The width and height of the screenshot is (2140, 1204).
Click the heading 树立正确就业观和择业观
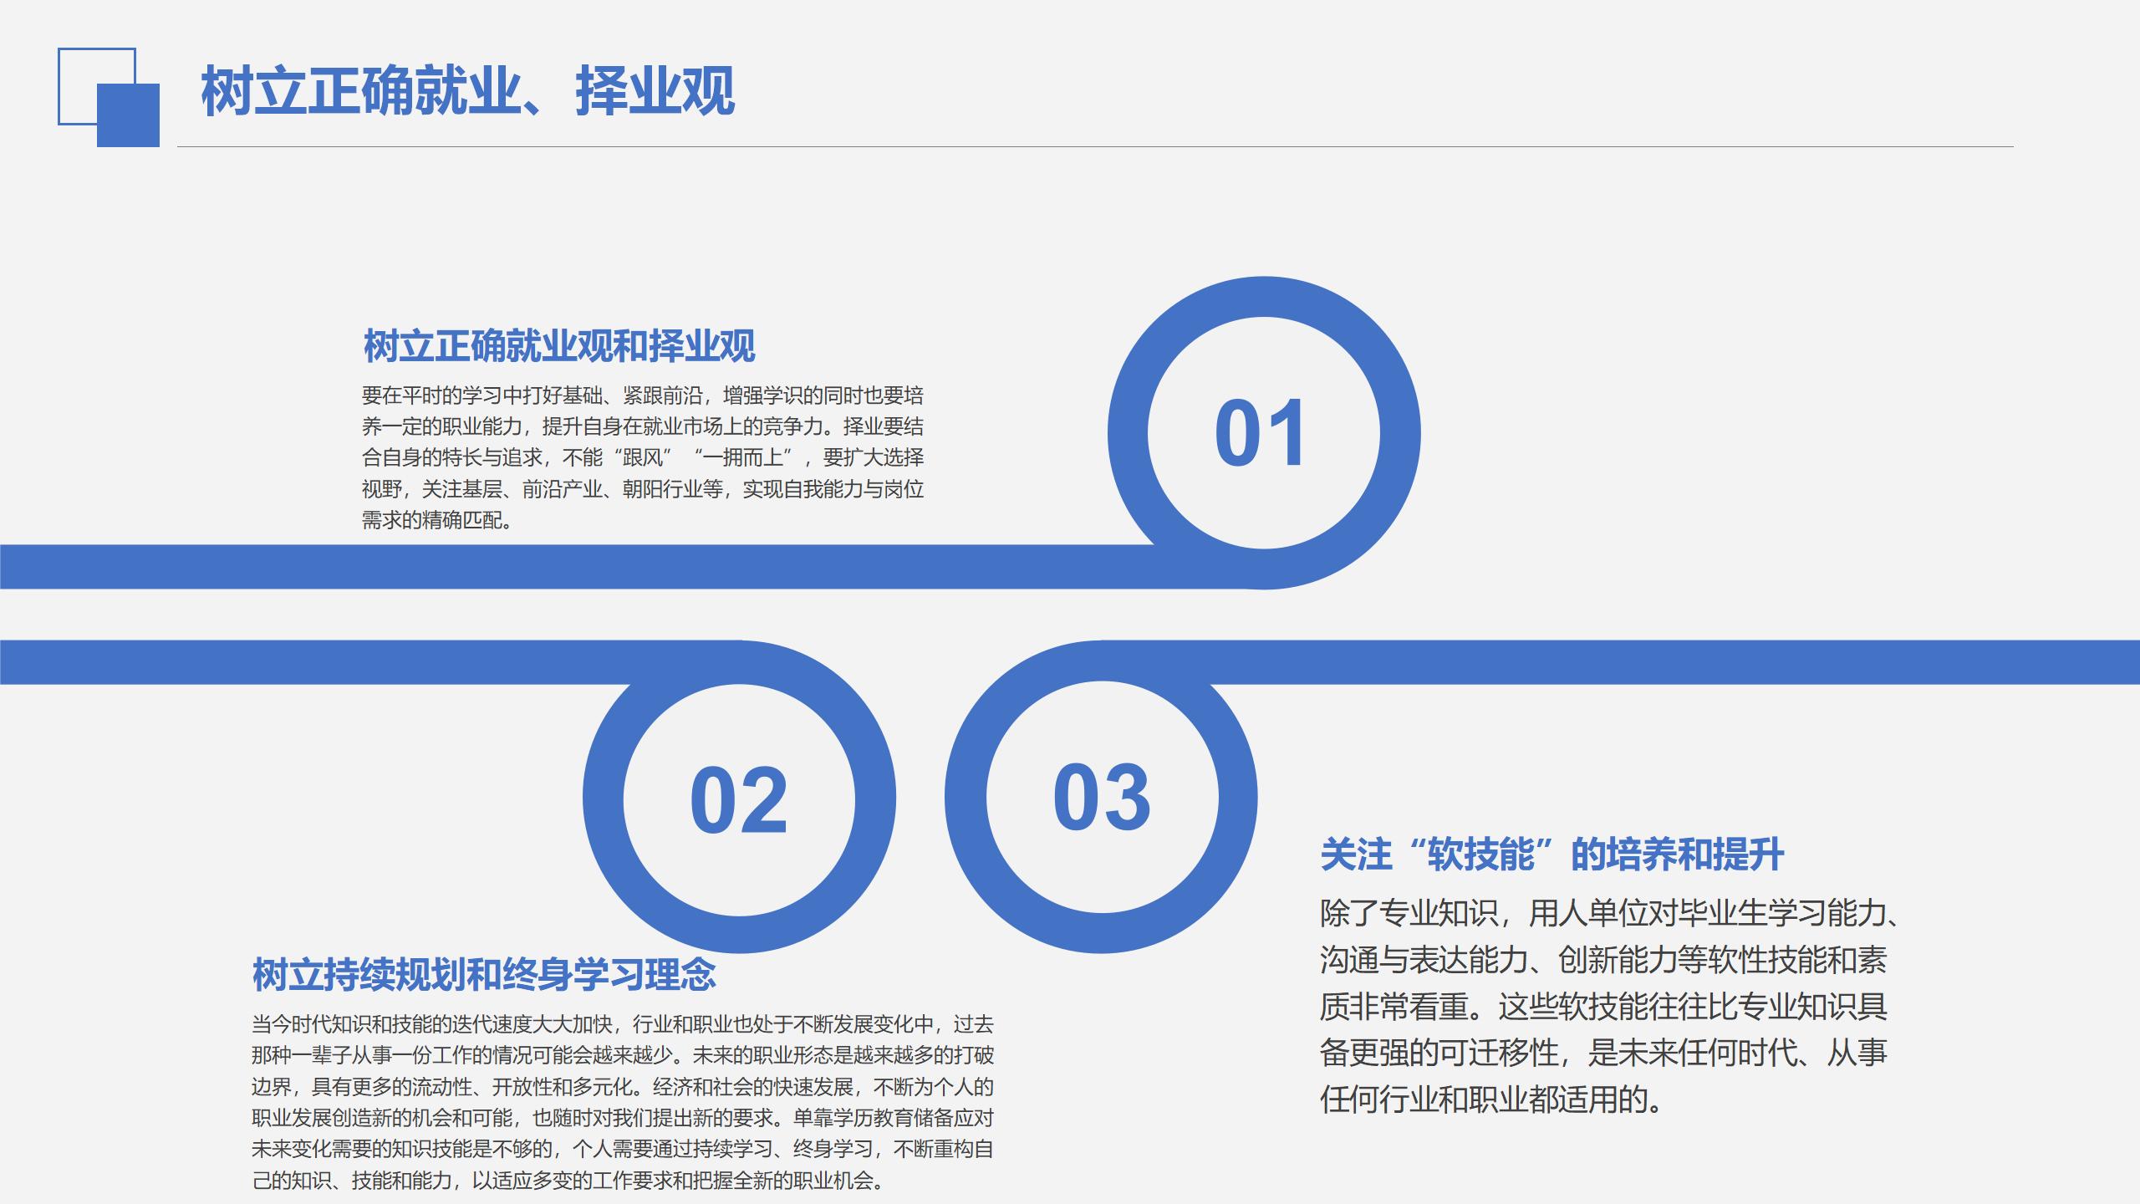tap(558, 346)
